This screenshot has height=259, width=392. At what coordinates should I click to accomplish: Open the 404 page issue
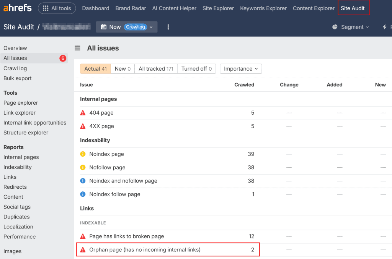coord(101,113)
